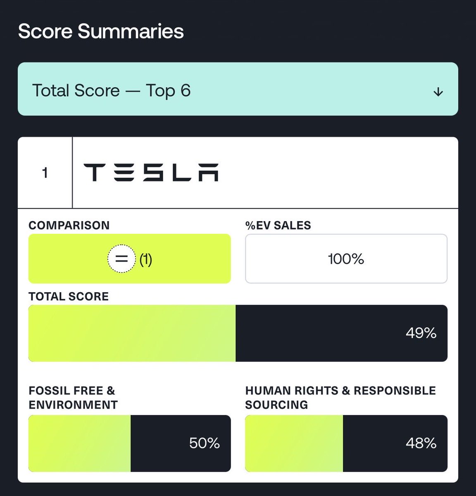Click the Total Score section title
Image resolution: width=476 pixels, height=496 pixels.
tap(68, 296)
